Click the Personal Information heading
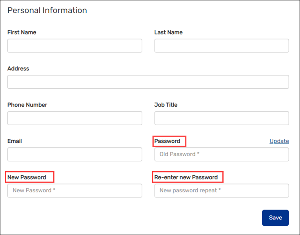300x235 pixels. coord(47,11)
